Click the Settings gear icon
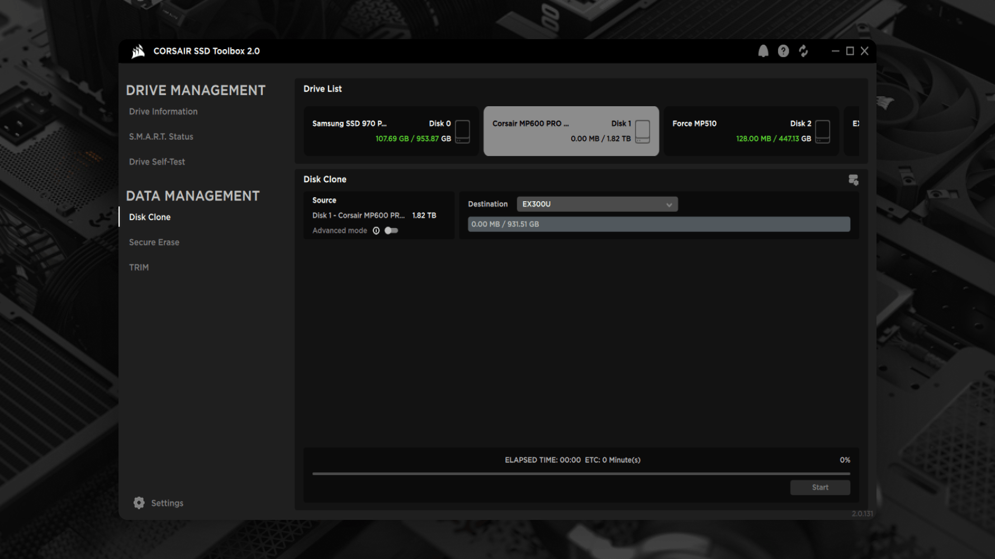The height and width of the screenshot is (559, 995). pyautogui.click(x=139, y=503)
